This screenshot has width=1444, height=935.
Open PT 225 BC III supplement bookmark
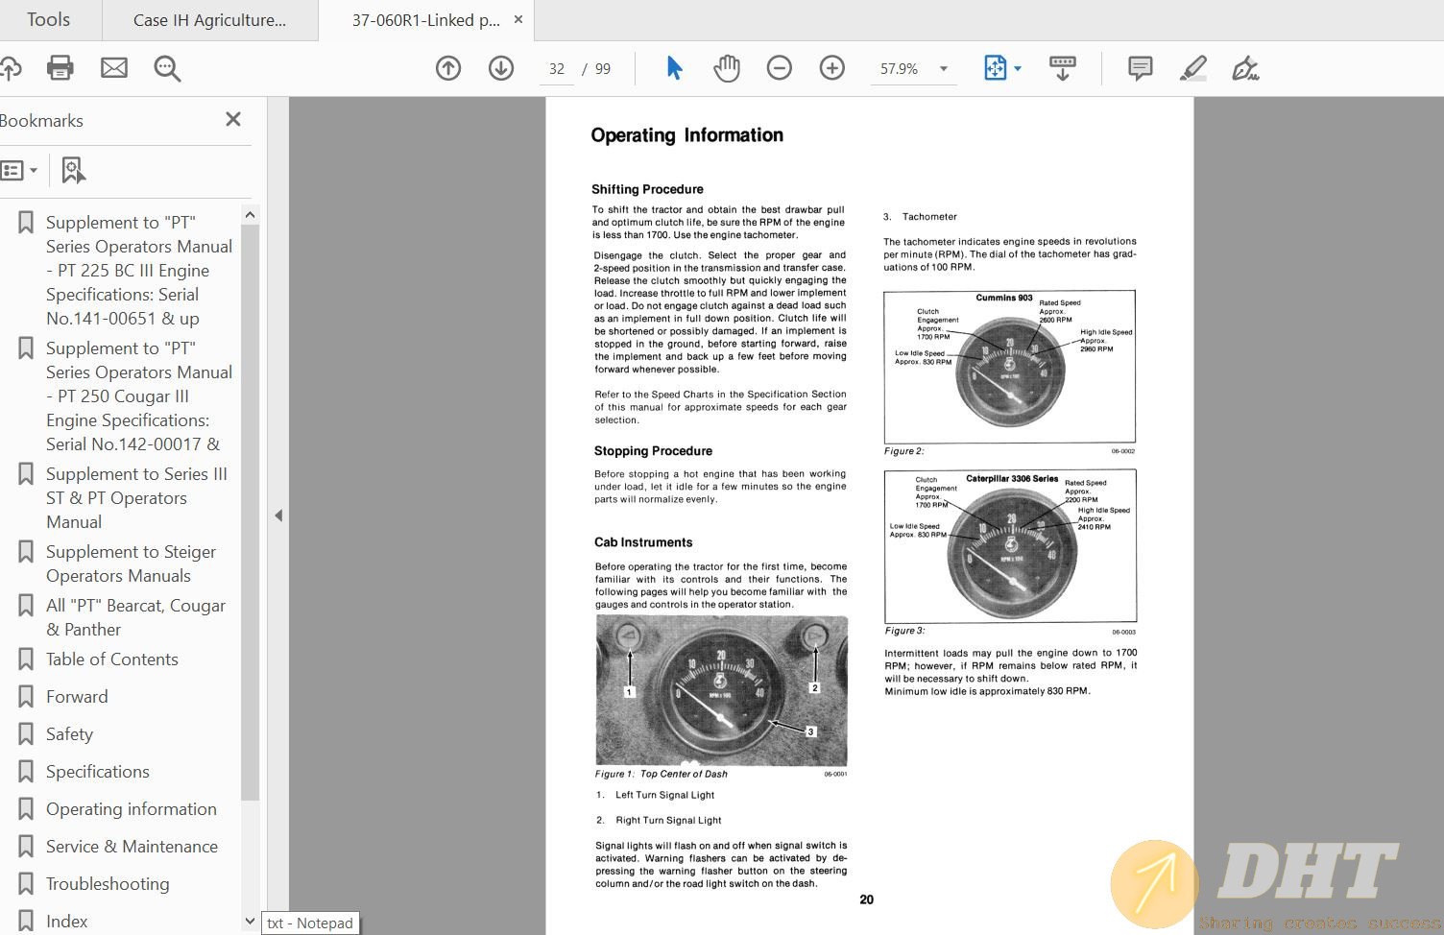139,271
